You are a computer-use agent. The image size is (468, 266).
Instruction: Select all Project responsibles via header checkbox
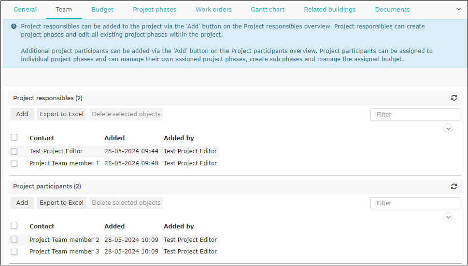[14, 137]
